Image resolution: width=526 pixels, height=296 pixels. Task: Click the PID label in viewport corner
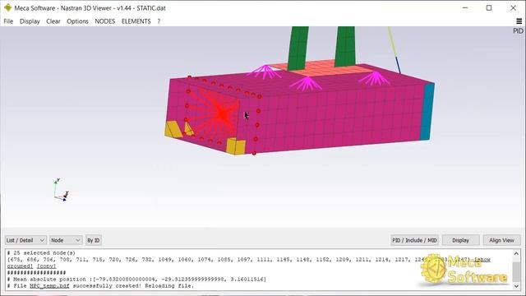pos(518,31)
